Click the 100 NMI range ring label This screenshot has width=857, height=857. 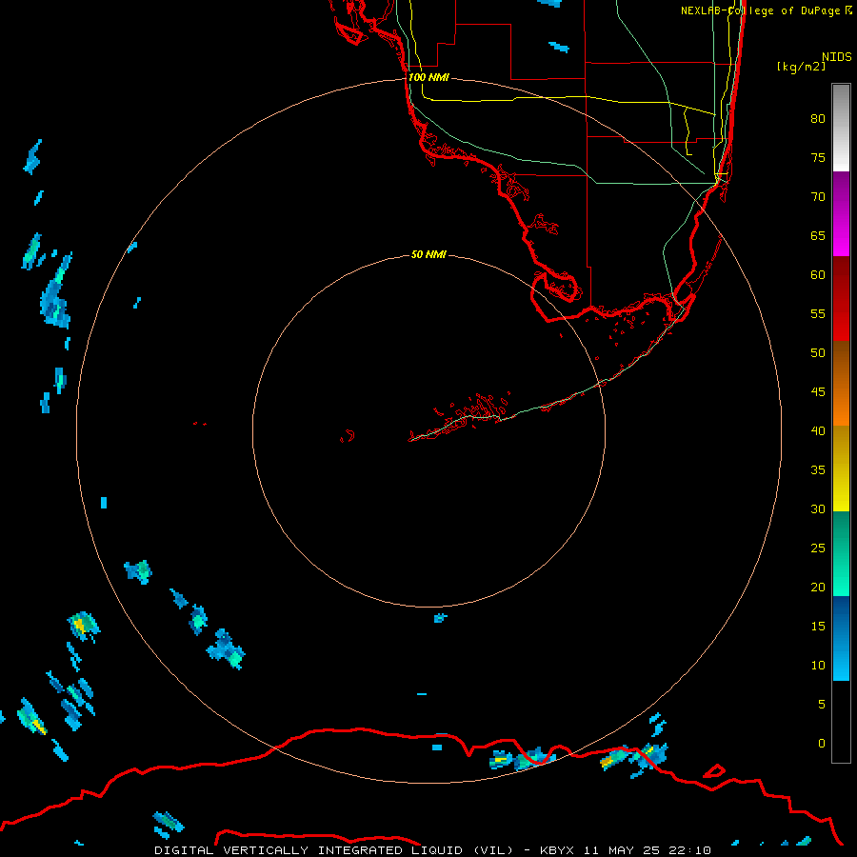click(x=428, y=77)
